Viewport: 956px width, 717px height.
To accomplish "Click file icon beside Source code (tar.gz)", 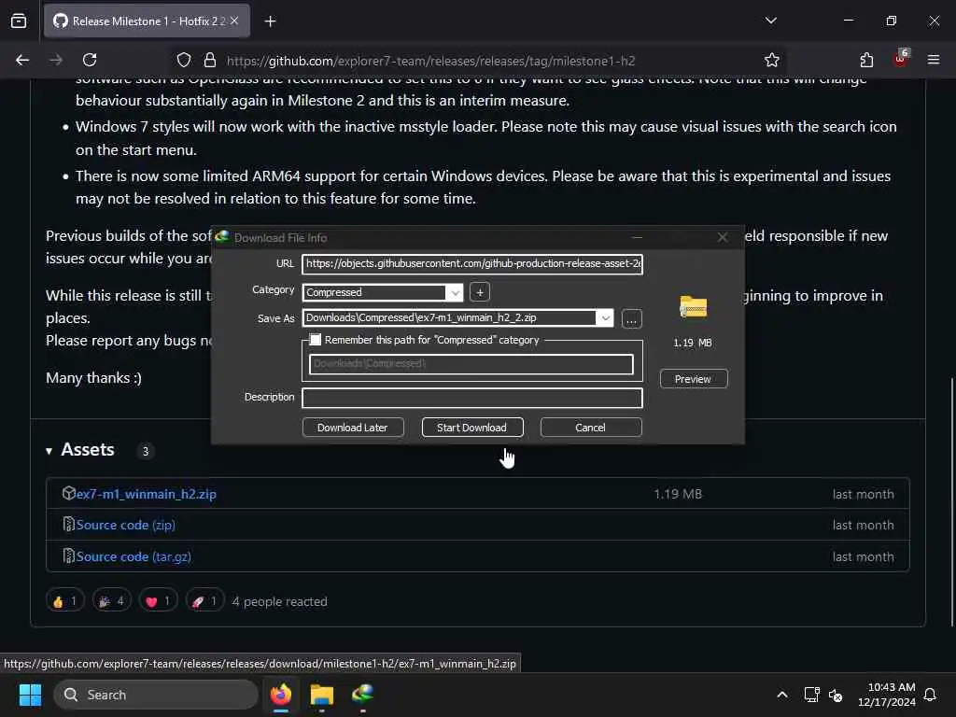I will pyautogui.click(x=69, y=556).
